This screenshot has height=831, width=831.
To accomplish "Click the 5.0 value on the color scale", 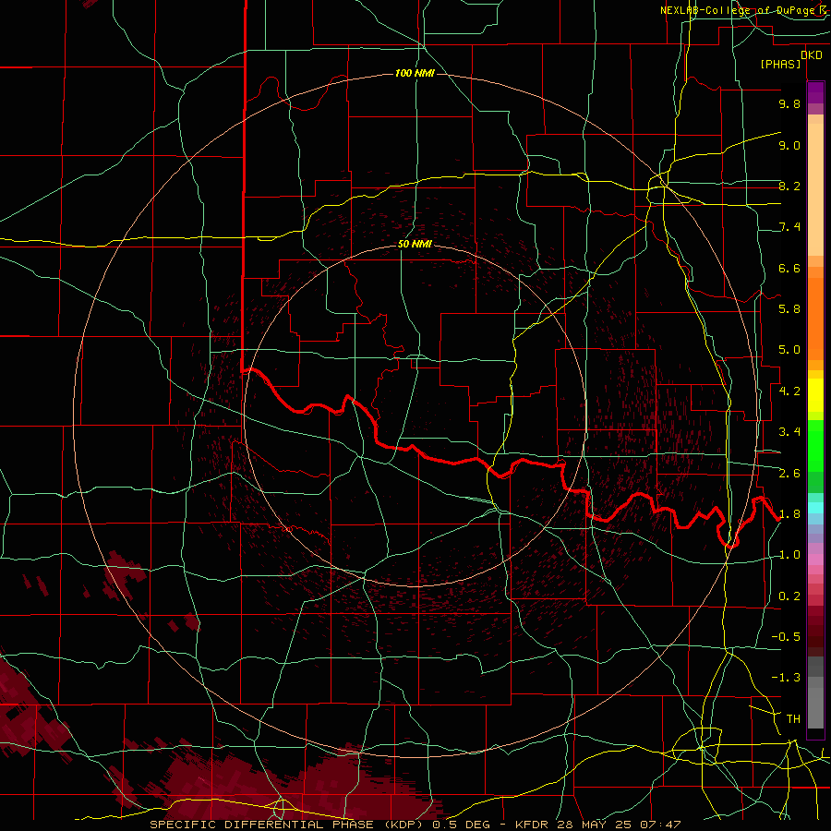I will tap(789, 350).
